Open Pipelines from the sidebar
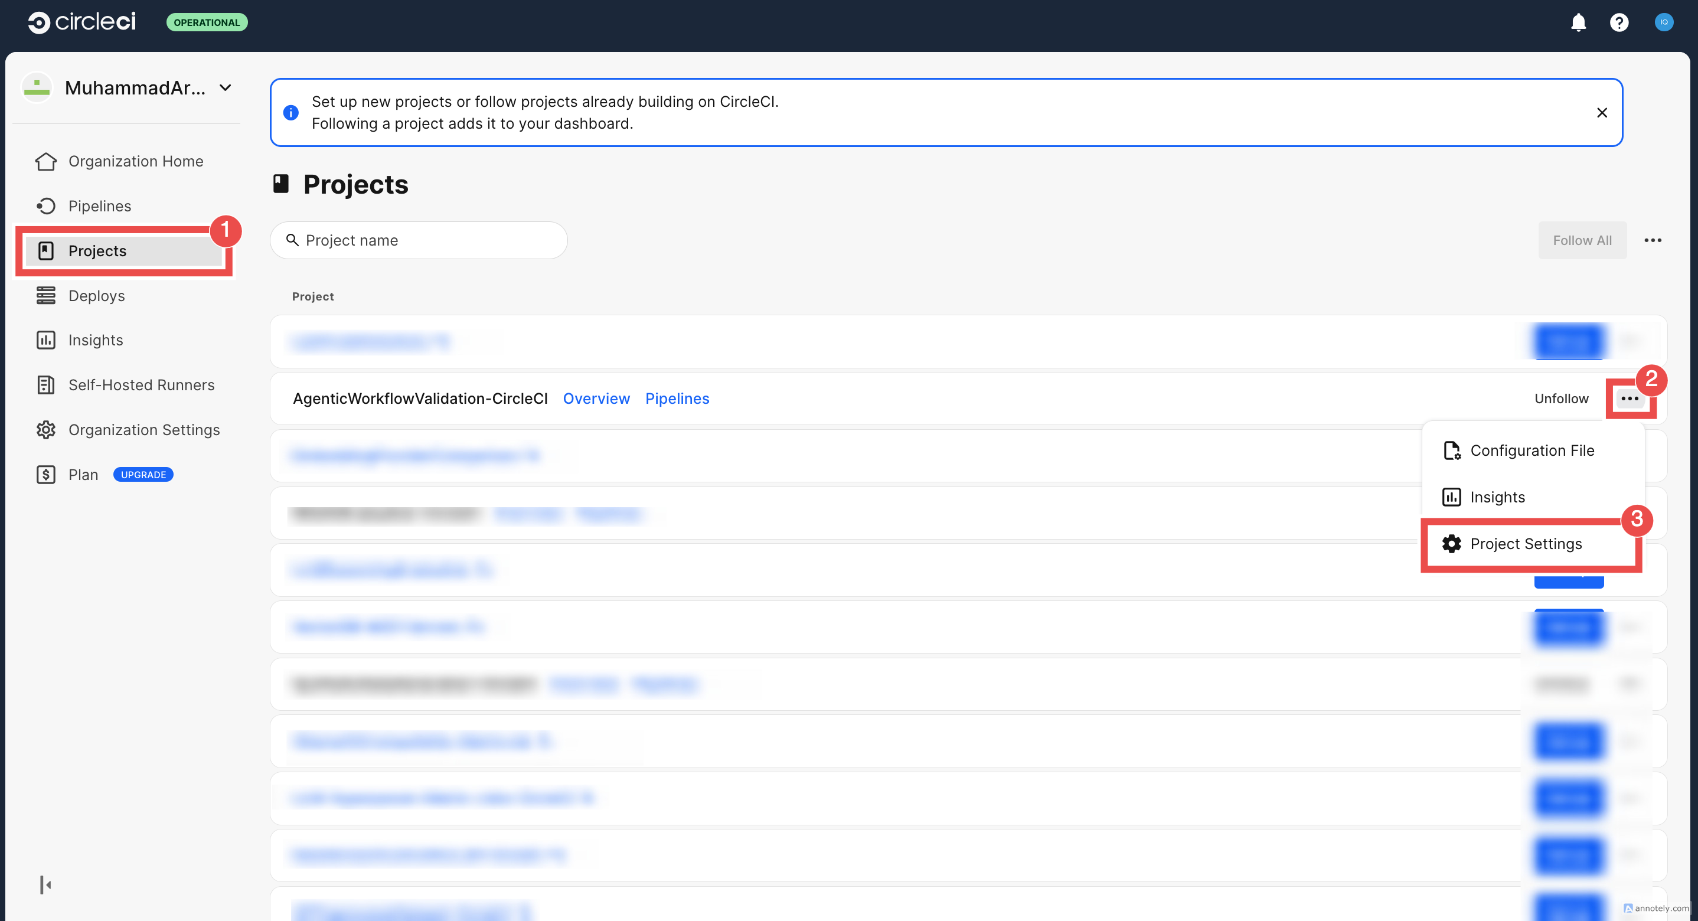Screen dimensions: 1698x921 click(x=100, y=205)
